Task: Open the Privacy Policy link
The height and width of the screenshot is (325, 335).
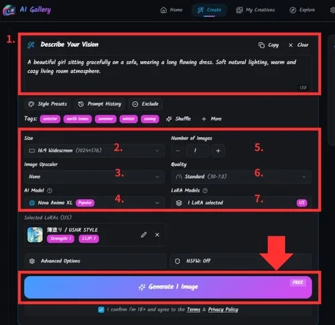Action: (223, 310)
